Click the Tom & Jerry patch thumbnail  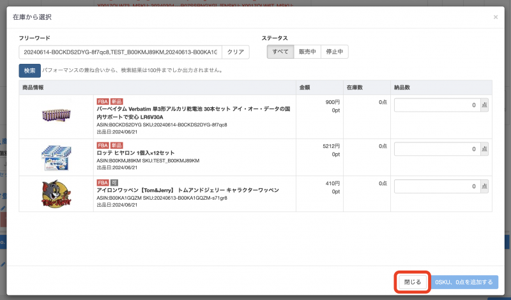56,194
